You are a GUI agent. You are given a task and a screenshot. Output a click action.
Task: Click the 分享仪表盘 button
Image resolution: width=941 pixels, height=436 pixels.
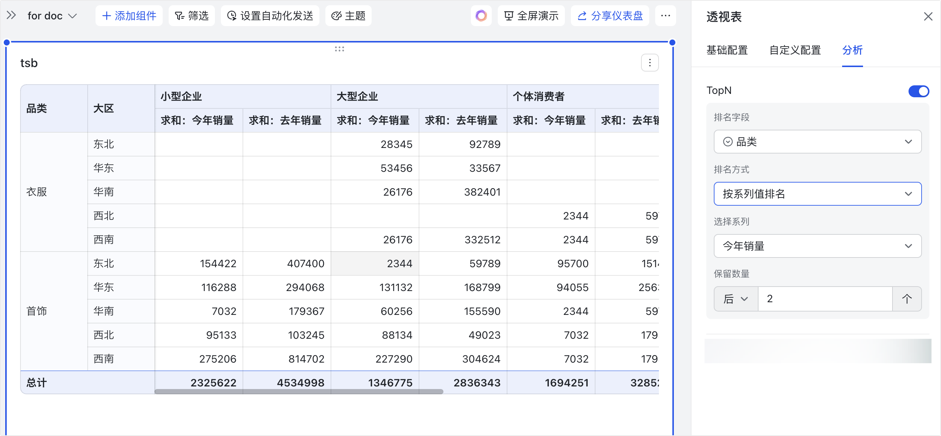click(610, 16)
